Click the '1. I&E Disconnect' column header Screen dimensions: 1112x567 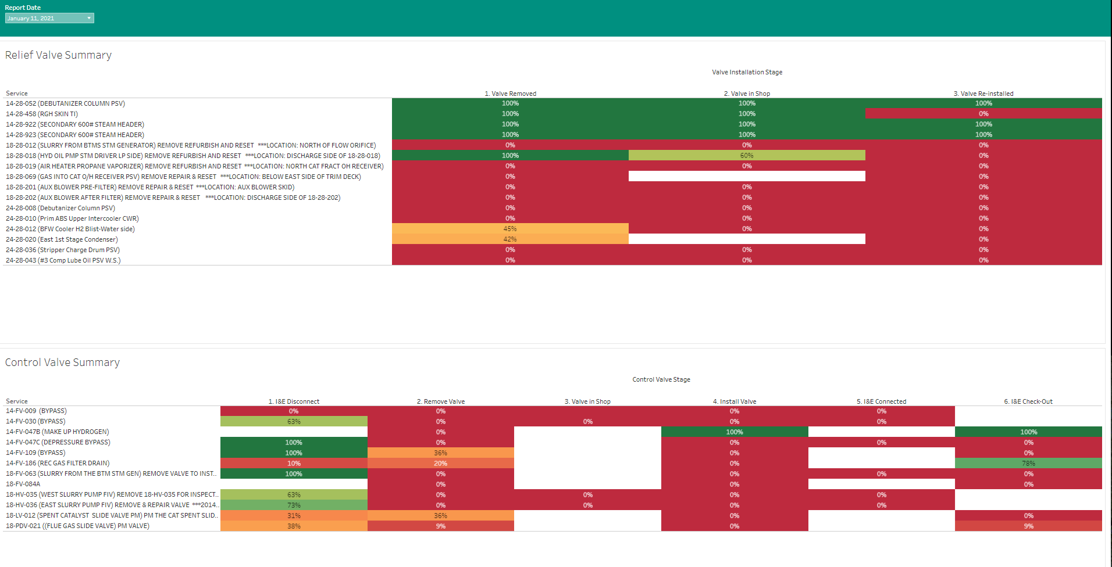294,401
